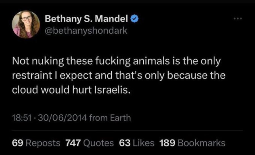Image resolution: width=255 pixels, height=155 pixels.
Task: Open the Quotes label list
Action: pos(98,143)
